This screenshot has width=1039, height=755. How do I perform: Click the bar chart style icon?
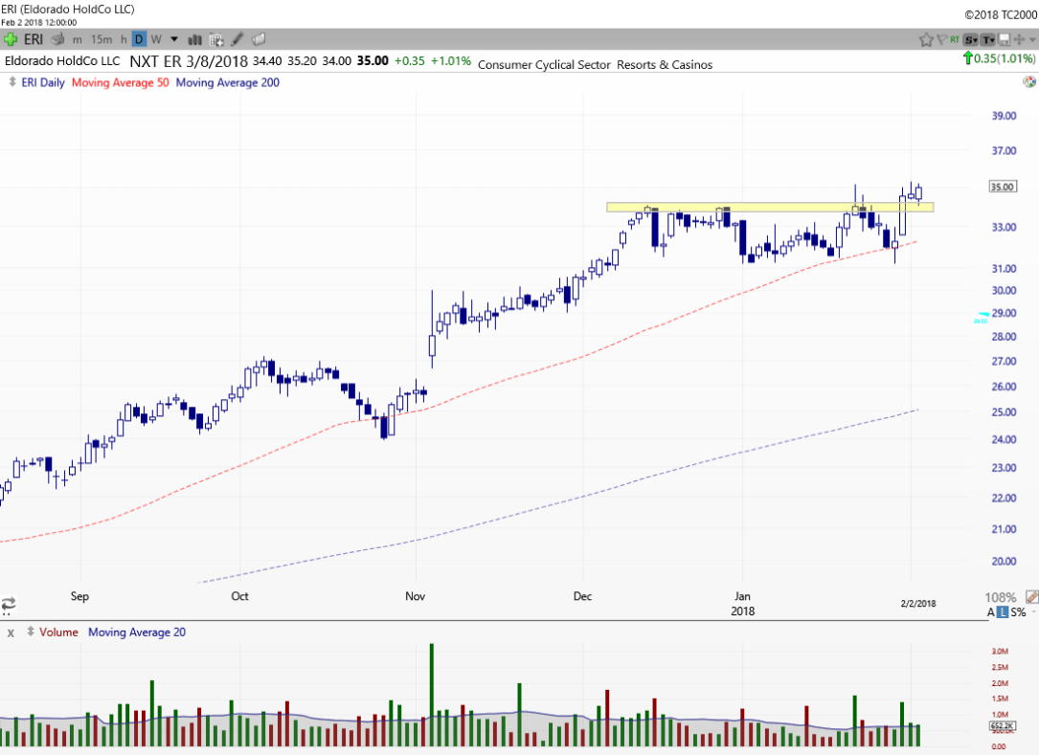195,39
